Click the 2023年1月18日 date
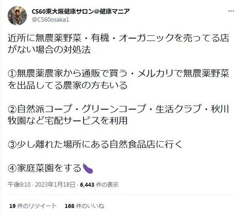This screenshot has height=214, width=237. pos(55,184)
